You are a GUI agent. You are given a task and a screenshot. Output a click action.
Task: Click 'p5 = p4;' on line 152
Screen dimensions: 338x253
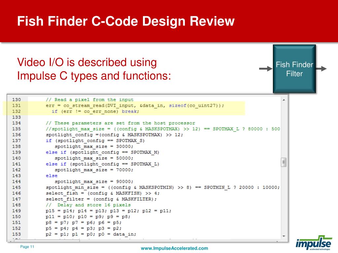[x=57, y=229]
